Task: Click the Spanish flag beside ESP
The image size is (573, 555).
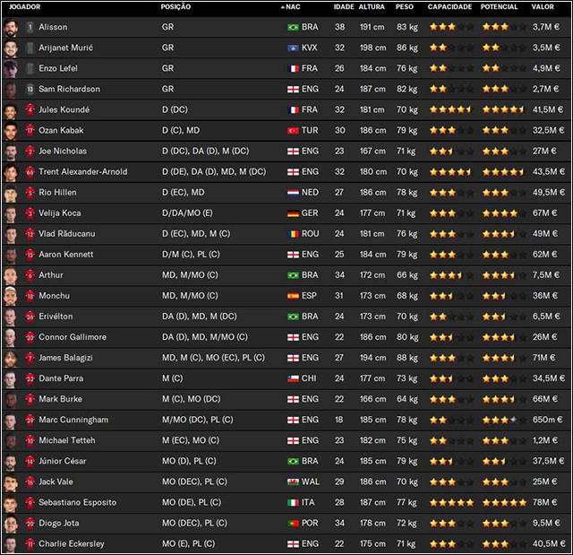Action: [x=293, y=296]
